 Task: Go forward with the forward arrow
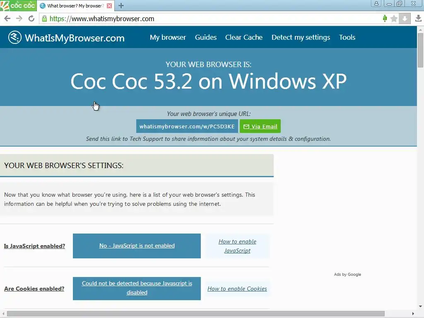pyautogui.click(x=19, y=18)
